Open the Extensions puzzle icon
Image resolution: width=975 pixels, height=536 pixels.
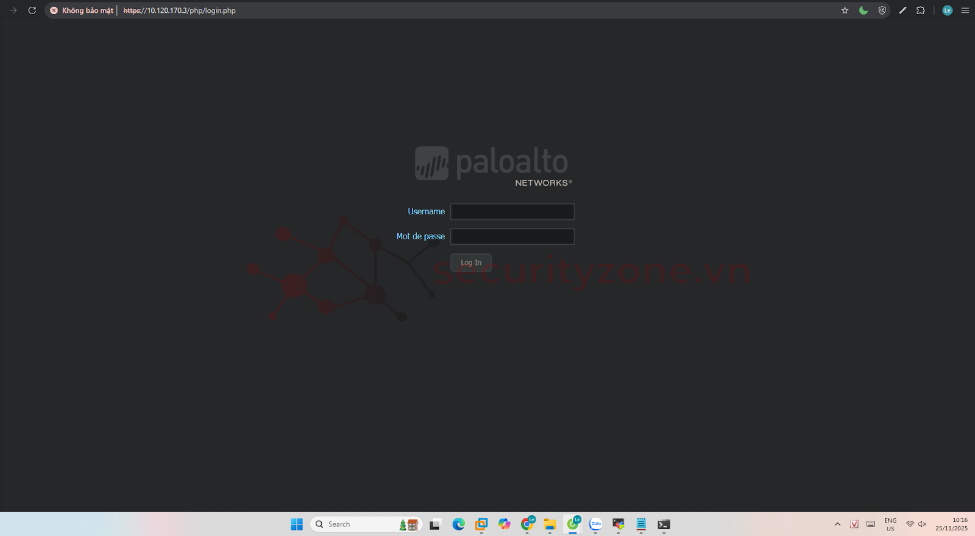921,10
